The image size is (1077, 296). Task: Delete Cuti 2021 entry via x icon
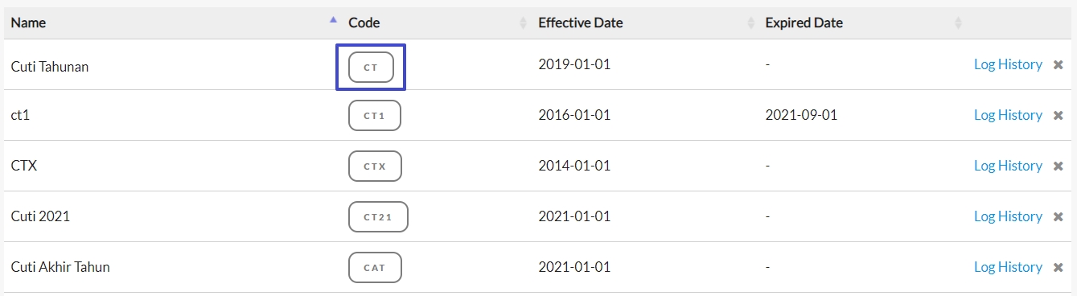1059,217
